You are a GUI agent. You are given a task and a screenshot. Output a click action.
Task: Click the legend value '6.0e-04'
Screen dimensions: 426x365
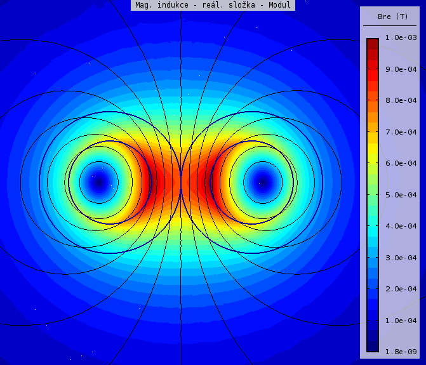[401, 163]
